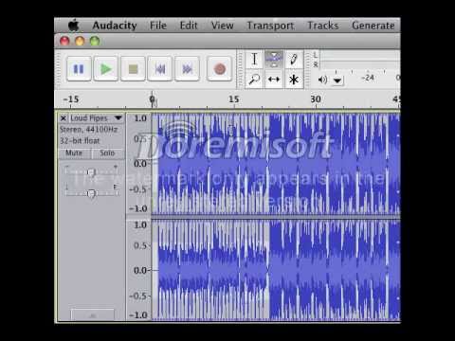The height and width of the screenshot is (341, 455).
Task: Click the 15 second mark on timeline
Action: pyautogui.click(x=234, y=99)
